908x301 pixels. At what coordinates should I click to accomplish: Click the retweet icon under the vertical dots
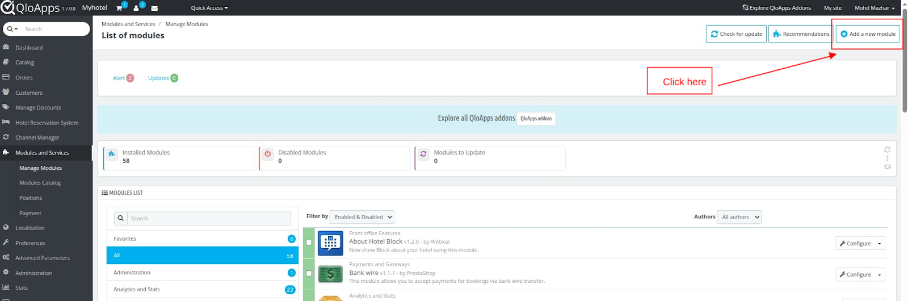pos(887,167)
